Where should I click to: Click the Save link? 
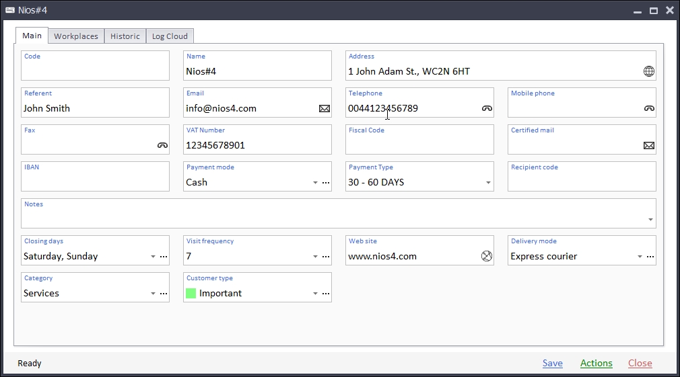pyautogui.click(x=552, y=363)
